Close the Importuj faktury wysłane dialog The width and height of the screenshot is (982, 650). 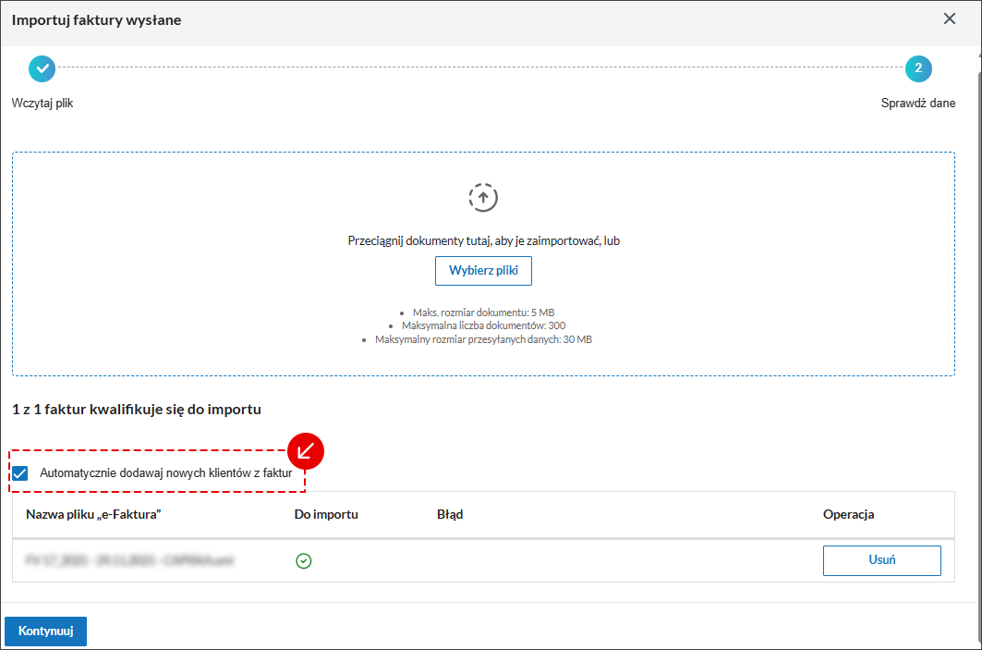tap(949, 18)
